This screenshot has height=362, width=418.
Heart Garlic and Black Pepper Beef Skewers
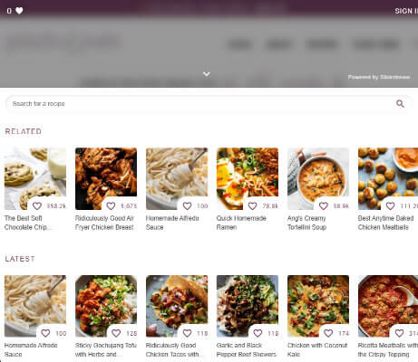[258, 333]
